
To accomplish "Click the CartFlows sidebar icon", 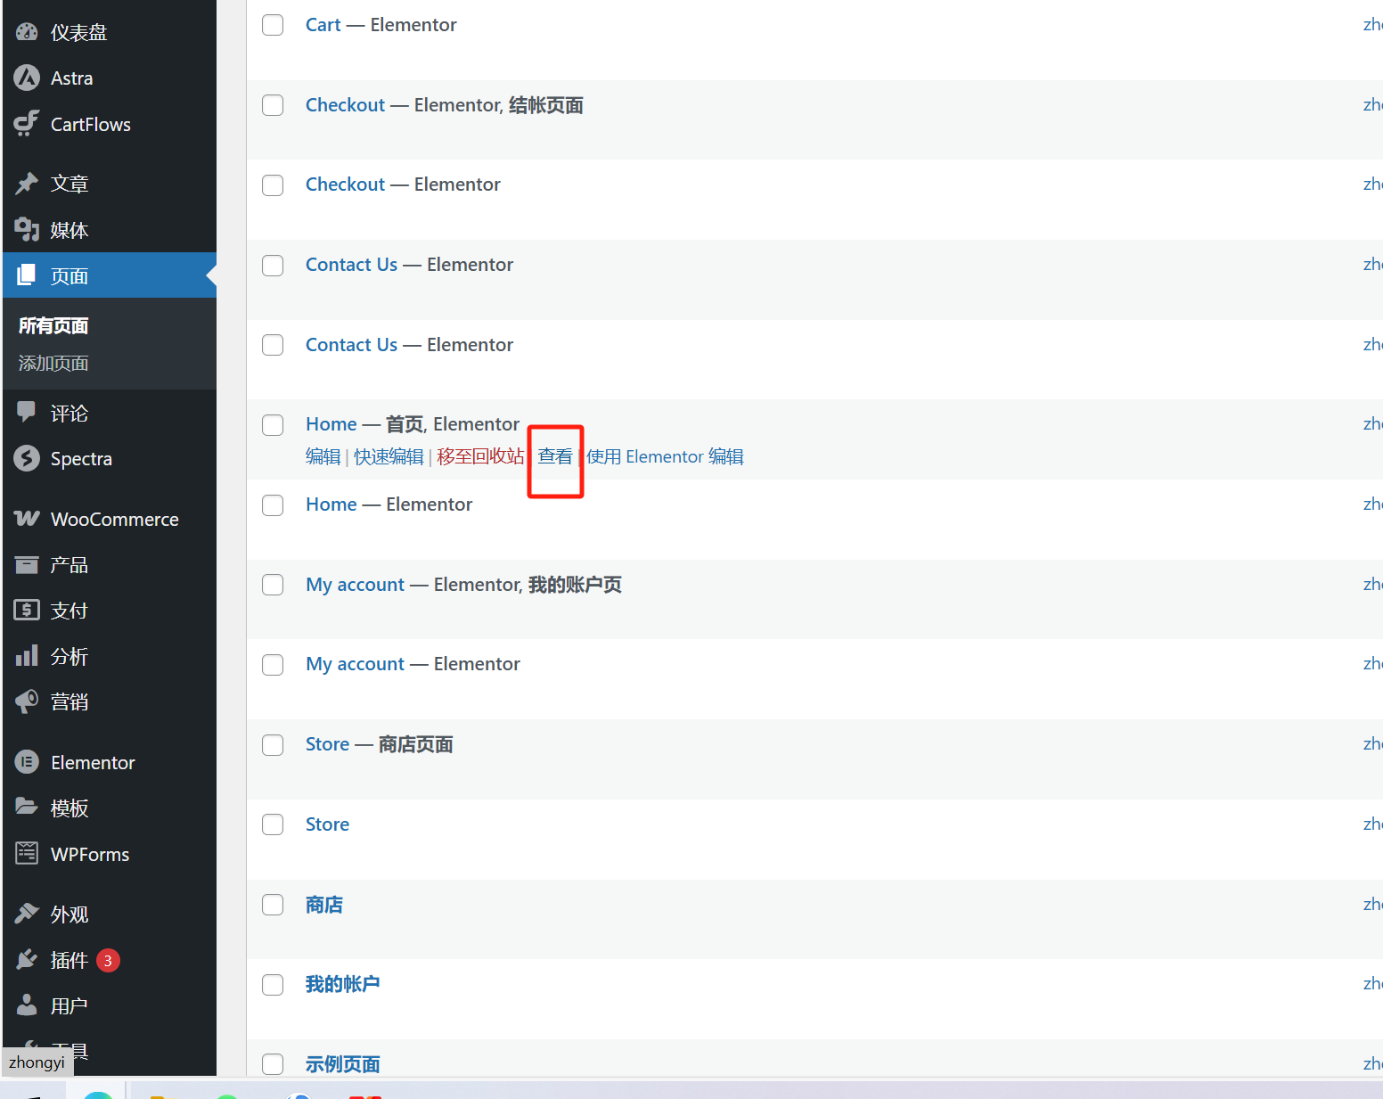I will (x=27, y=124).
